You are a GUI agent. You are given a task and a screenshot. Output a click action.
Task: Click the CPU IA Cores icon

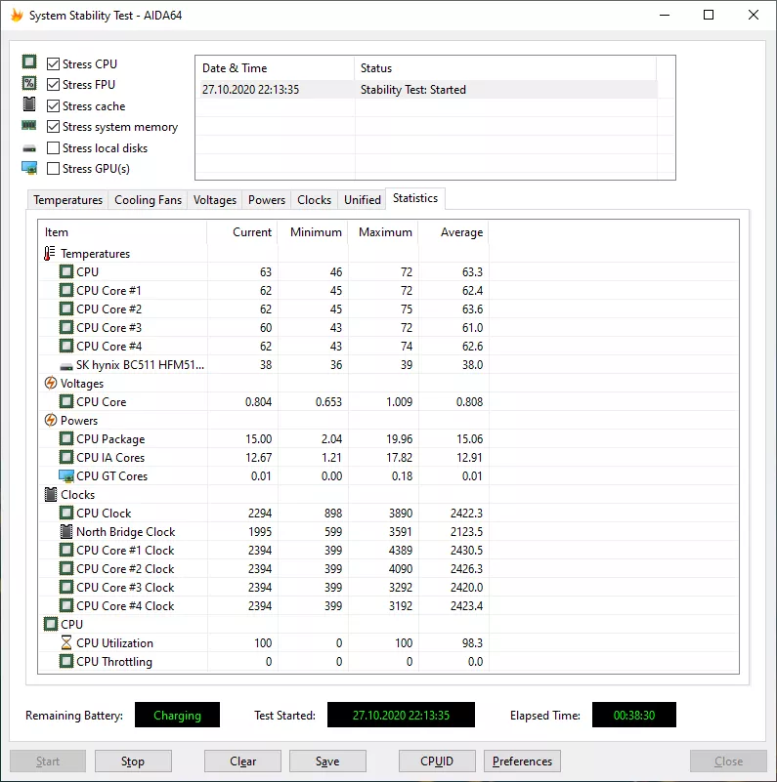pos(65,457)
